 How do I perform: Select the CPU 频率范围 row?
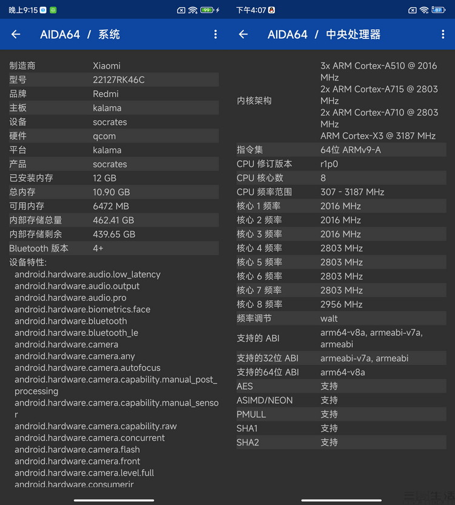point(341,192)
